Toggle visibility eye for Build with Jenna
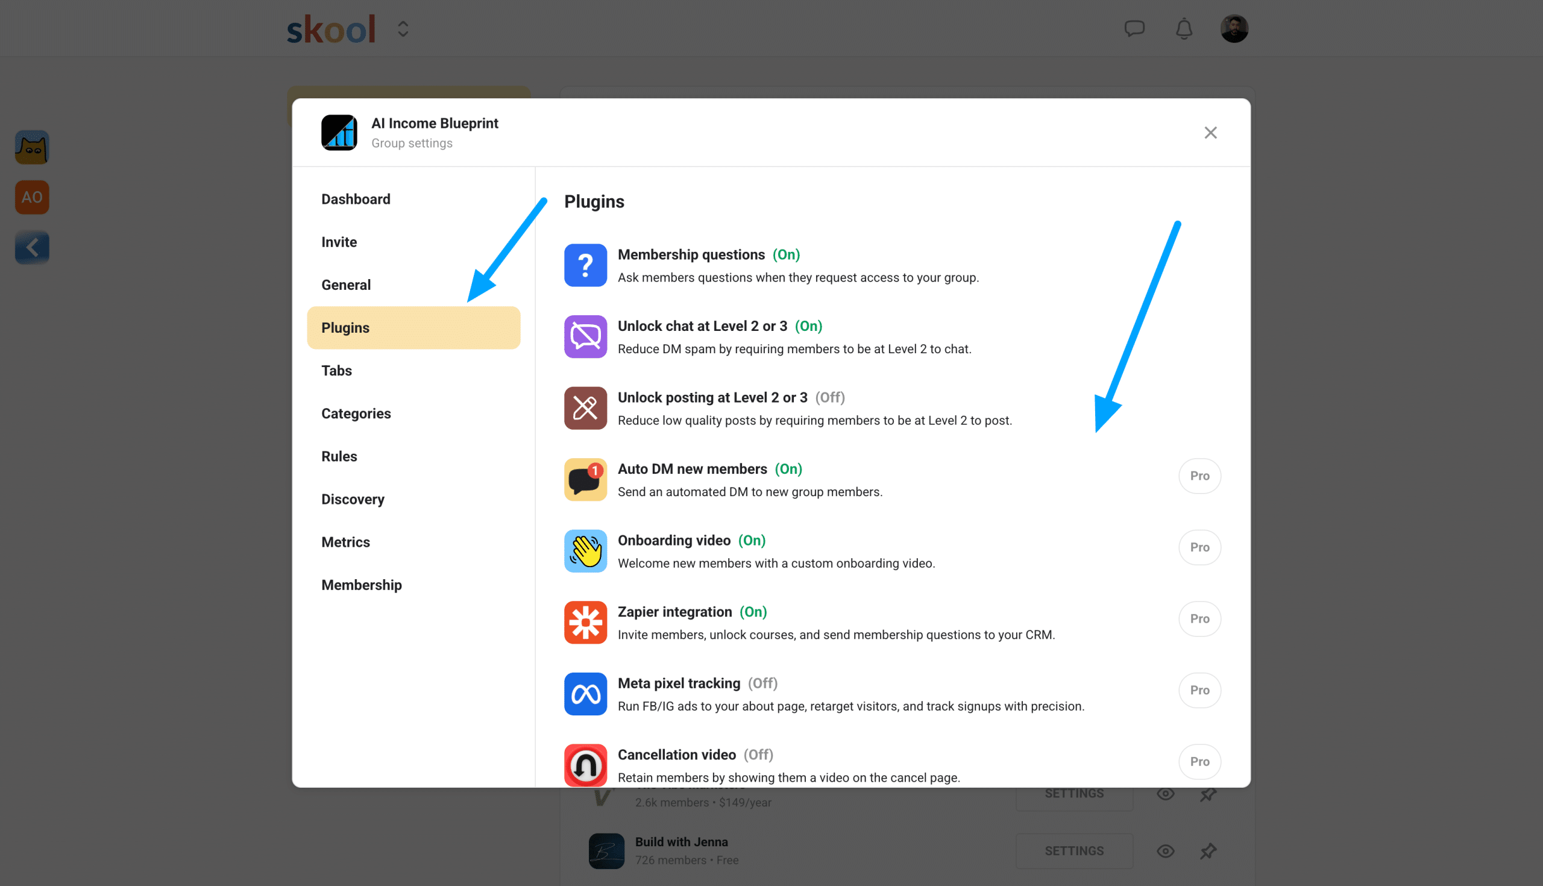The width and height of the screenshot is (1543, 886). point(1165,850)
